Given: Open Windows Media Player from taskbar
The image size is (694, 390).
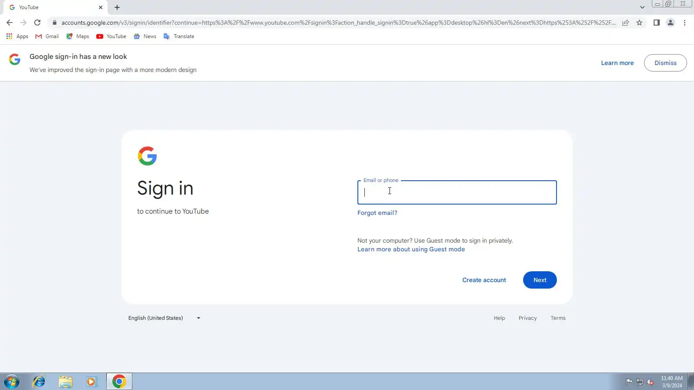Looking at the screenshot, I should point(92,381).
